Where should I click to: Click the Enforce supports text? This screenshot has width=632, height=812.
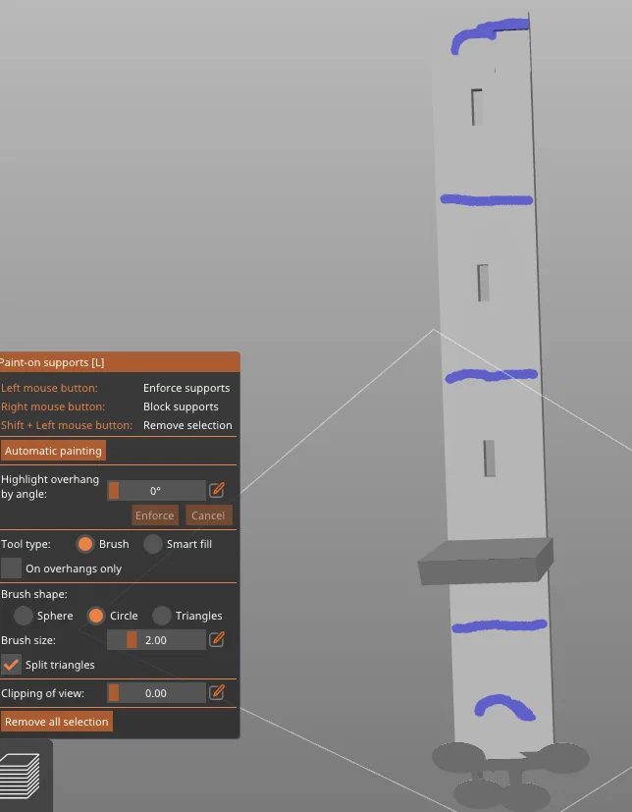pyautogui.click(x=186, y=388)
